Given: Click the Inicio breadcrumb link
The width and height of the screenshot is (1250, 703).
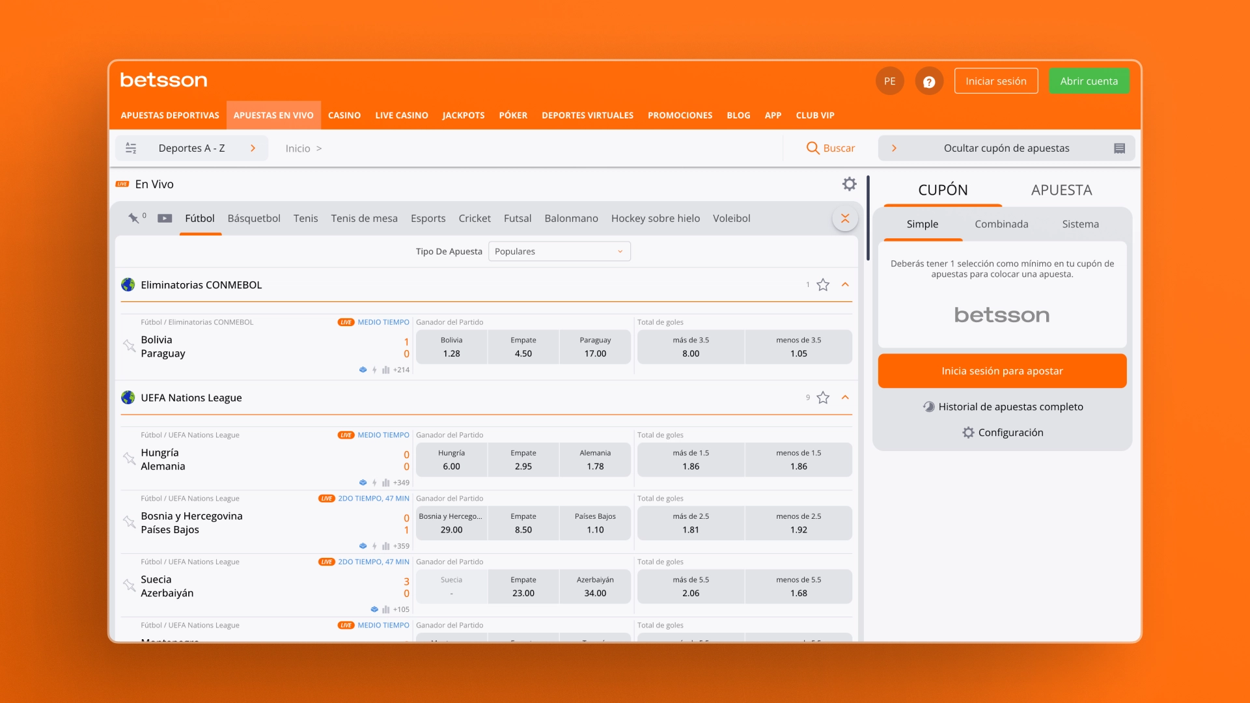Looking at the screenshot, I should (298, 148).
